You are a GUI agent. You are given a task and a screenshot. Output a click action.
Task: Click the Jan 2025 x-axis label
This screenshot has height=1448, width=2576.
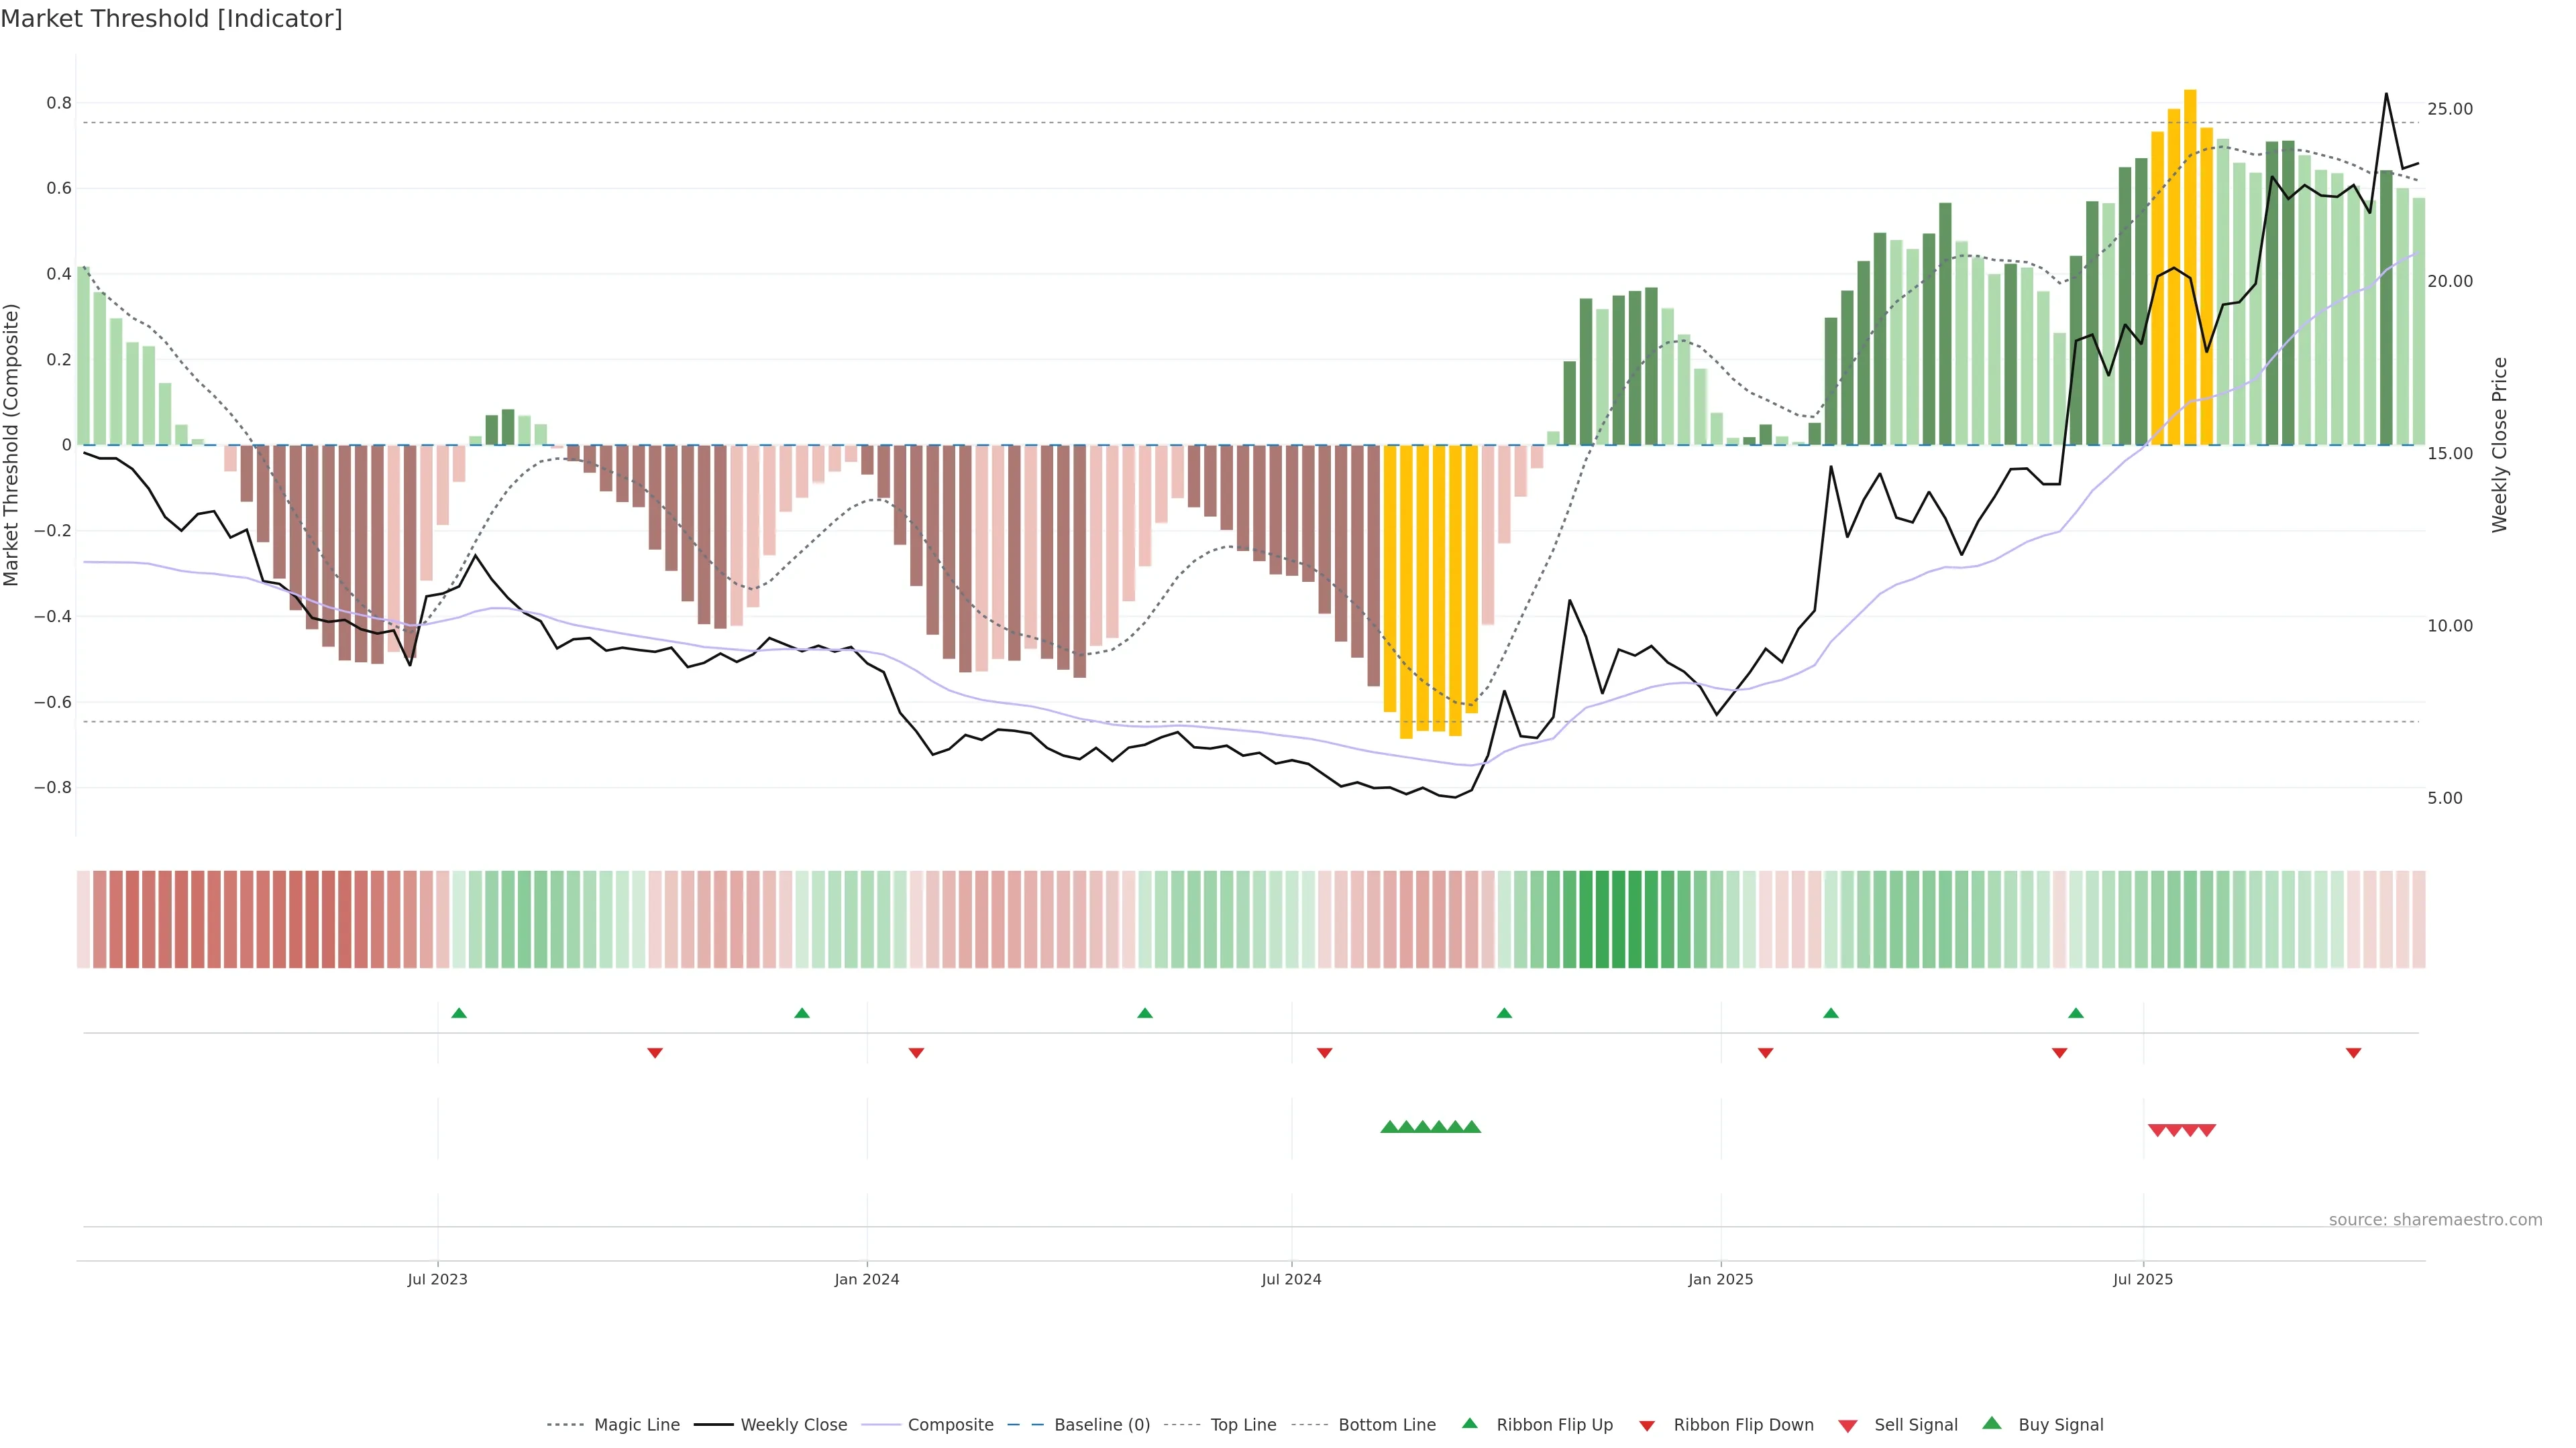pos(1720,1279)
